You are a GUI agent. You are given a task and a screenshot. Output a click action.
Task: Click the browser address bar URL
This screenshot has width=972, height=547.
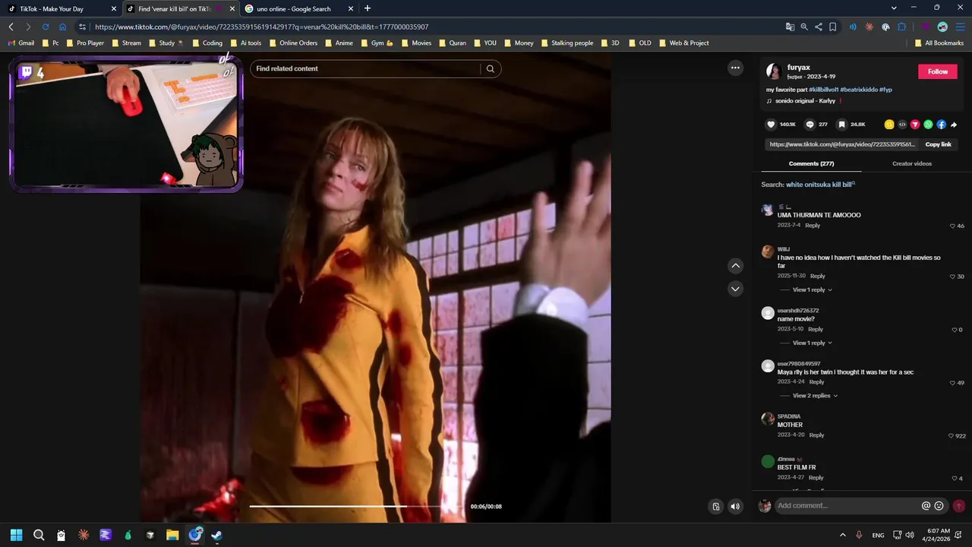pos(261,27)
